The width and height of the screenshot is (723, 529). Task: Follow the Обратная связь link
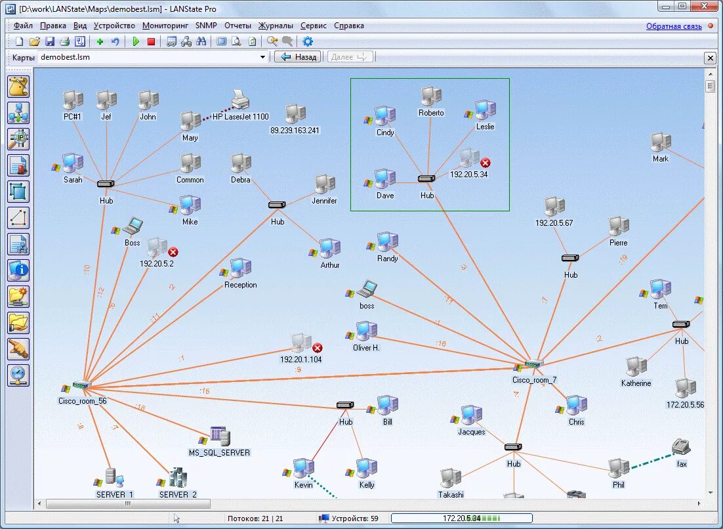coord(674,26)
